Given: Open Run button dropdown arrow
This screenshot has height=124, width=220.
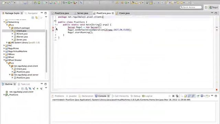Looking at the screenshot, I should pos(71,3).
